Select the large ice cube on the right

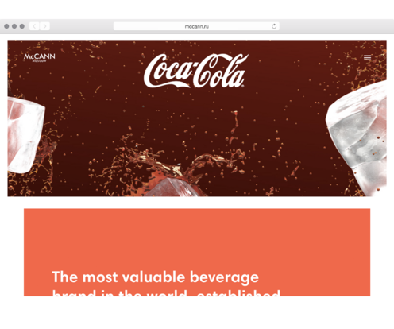click(x=357, y=137)
